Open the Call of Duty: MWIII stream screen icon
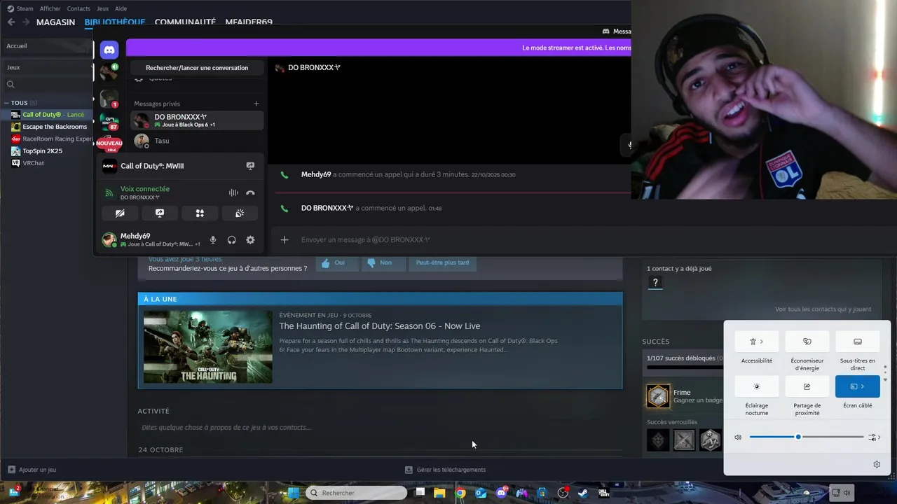Screen dimensions: 897x504 [250, 166]
